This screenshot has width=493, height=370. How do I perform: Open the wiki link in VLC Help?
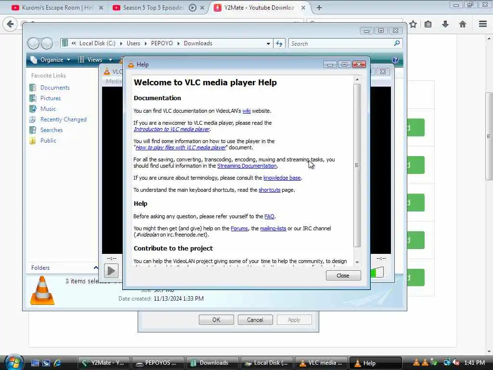pos(246,111)
